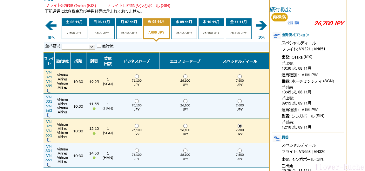The height and width of the screenshot is (171, 365).
Task: Click green dot next to 14:50 arrival
Action: pyautogui.click(x=94, y=158)
